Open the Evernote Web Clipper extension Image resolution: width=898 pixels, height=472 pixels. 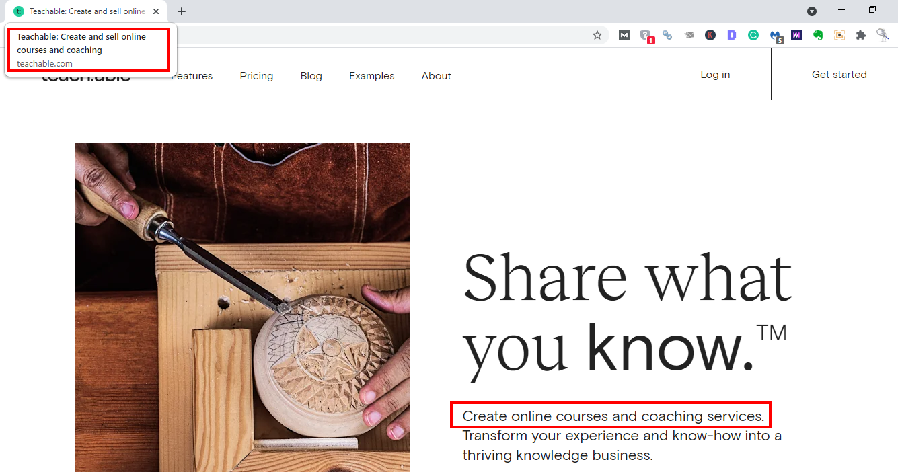[x=818, y=35]
